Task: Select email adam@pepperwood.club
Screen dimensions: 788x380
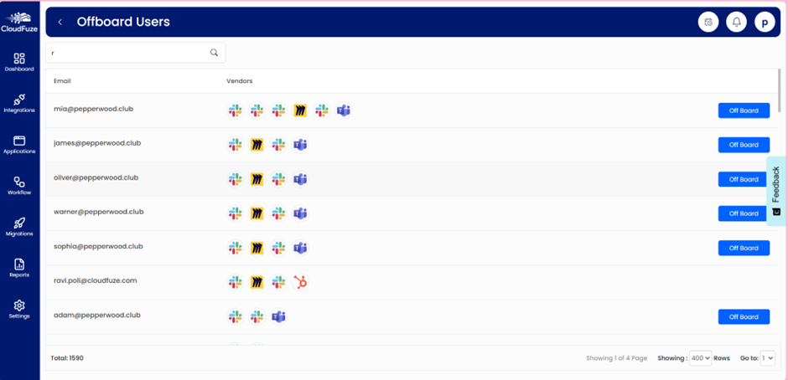Action: 97,316
